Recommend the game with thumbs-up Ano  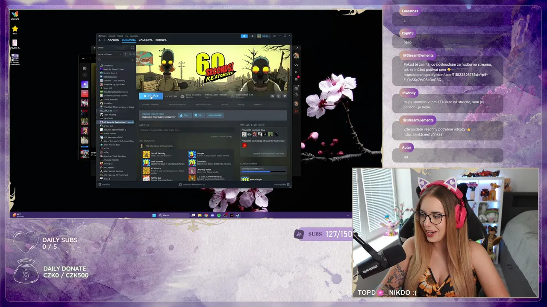[185, 115]
